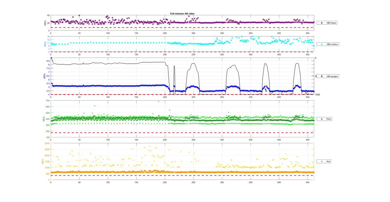Click the red dashed threshold line in Pitch plot
390x202 pixels.
tap(182, 133)
